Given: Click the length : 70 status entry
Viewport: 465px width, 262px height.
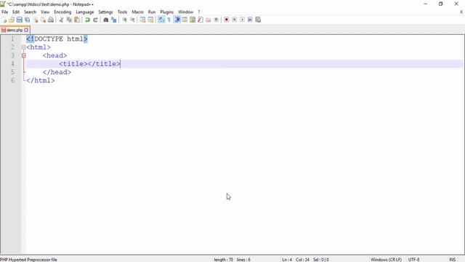Looking at the screenshot, I should pos(223,260).
